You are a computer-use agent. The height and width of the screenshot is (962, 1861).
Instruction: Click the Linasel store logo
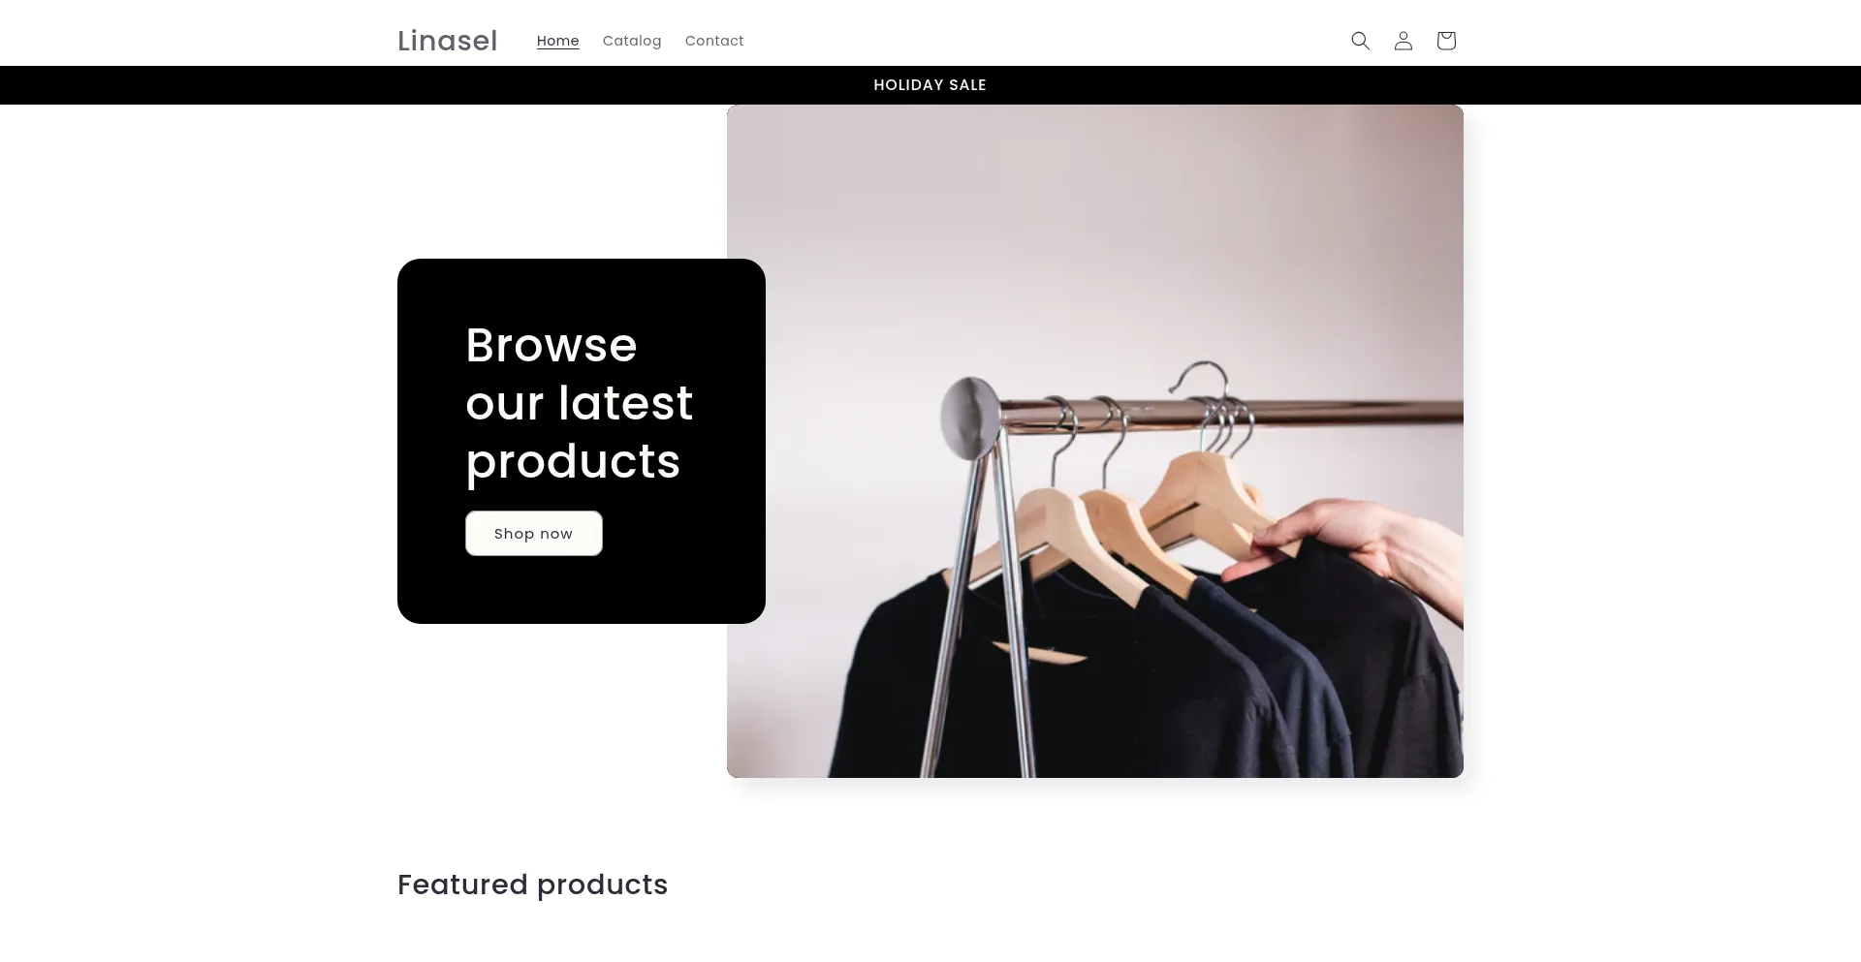click(x=447, y=41)
